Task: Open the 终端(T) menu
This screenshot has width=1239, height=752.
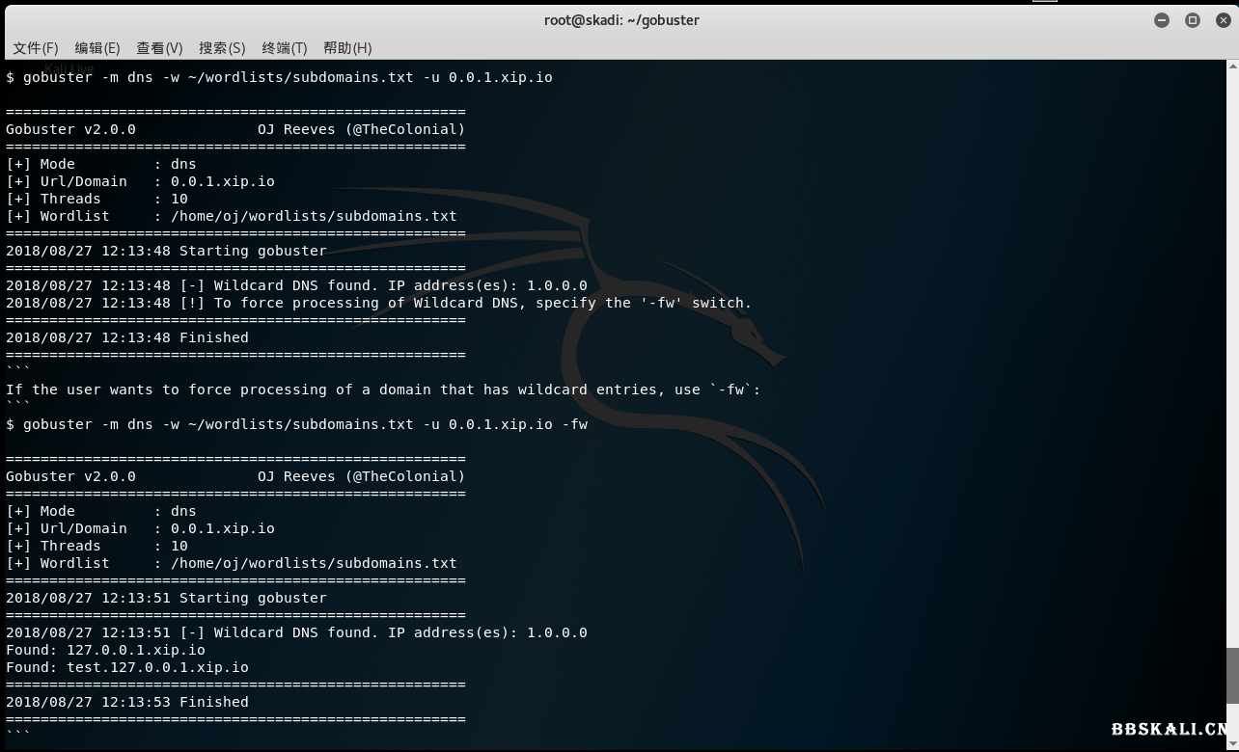Action: click(x=284, y=47)
